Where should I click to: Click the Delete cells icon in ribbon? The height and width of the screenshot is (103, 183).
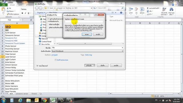[136, 9]
